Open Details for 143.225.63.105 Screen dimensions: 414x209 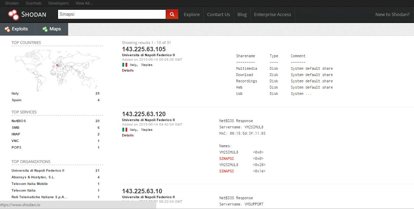[x=128, y=70]
